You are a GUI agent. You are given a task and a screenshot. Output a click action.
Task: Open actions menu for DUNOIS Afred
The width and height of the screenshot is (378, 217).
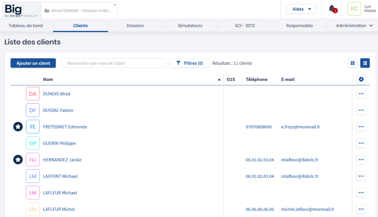[x=361, y=94]
